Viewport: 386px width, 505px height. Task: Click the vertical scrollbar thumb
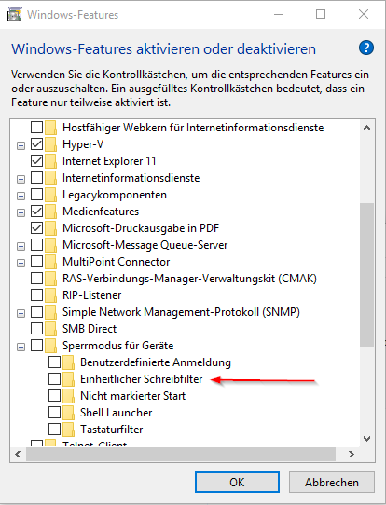[366, 275]
